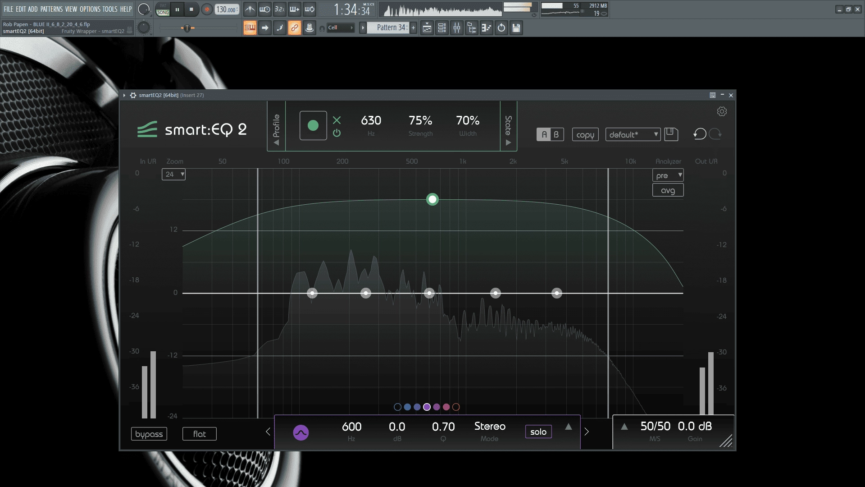Screen dimensions: 865x487
Task: Toggle the auto-scroll arrow icon
Action: pyautogui.click(x=265, y=28)
